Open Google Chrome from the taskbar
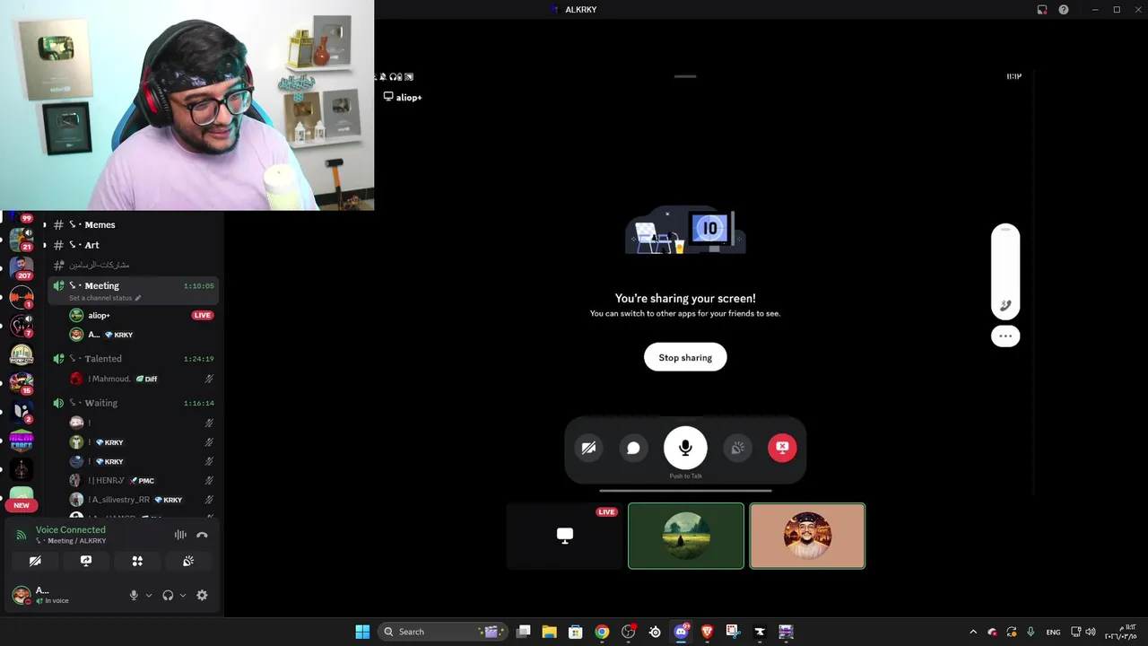Viewport: 1148px width, 646px height. (602, 632)
